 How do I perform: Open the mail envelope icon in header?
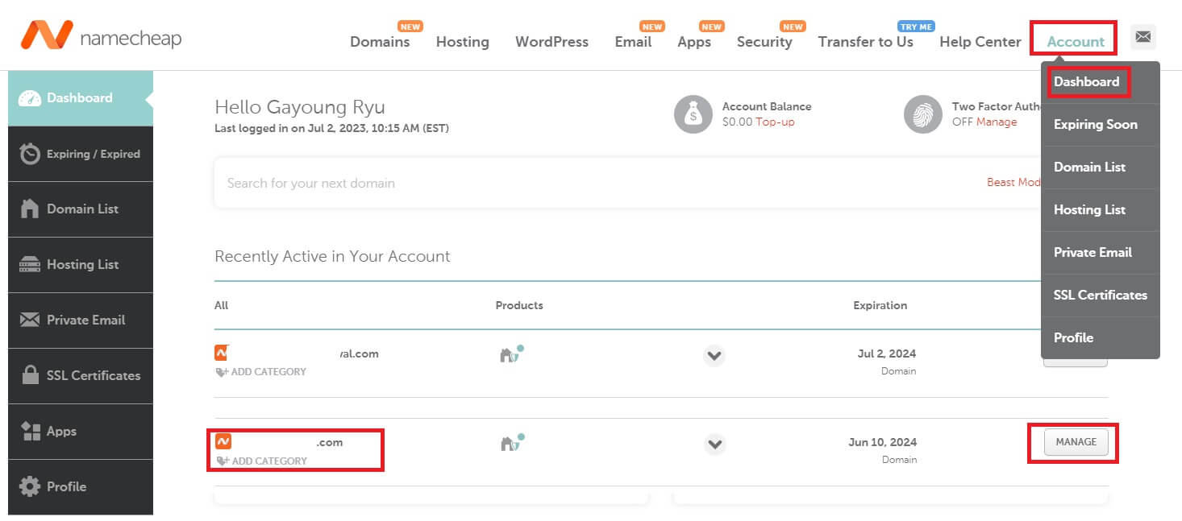coord(1143,36)
